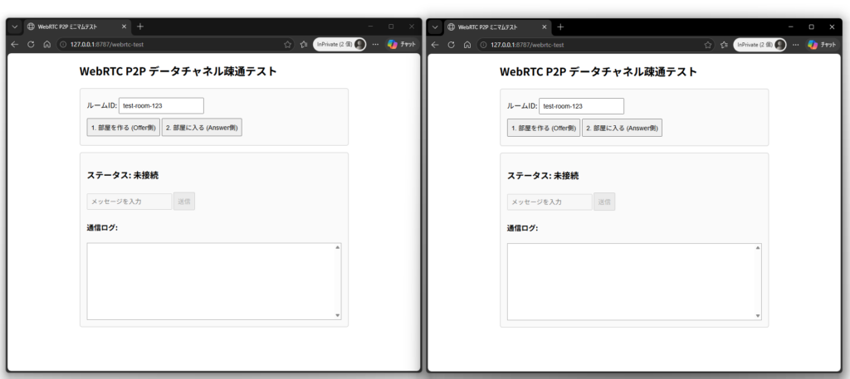Viewport: 850px width, 379px height.
Task: Maximize the left browser window
Action: tap(391, 27)
